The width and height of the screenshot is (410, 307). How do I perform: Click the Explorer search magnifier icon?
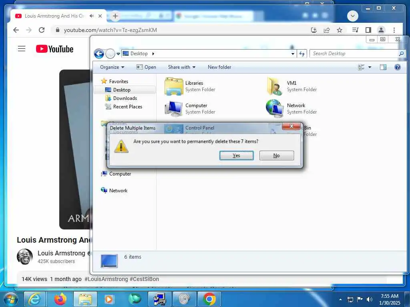pos(401,54)
